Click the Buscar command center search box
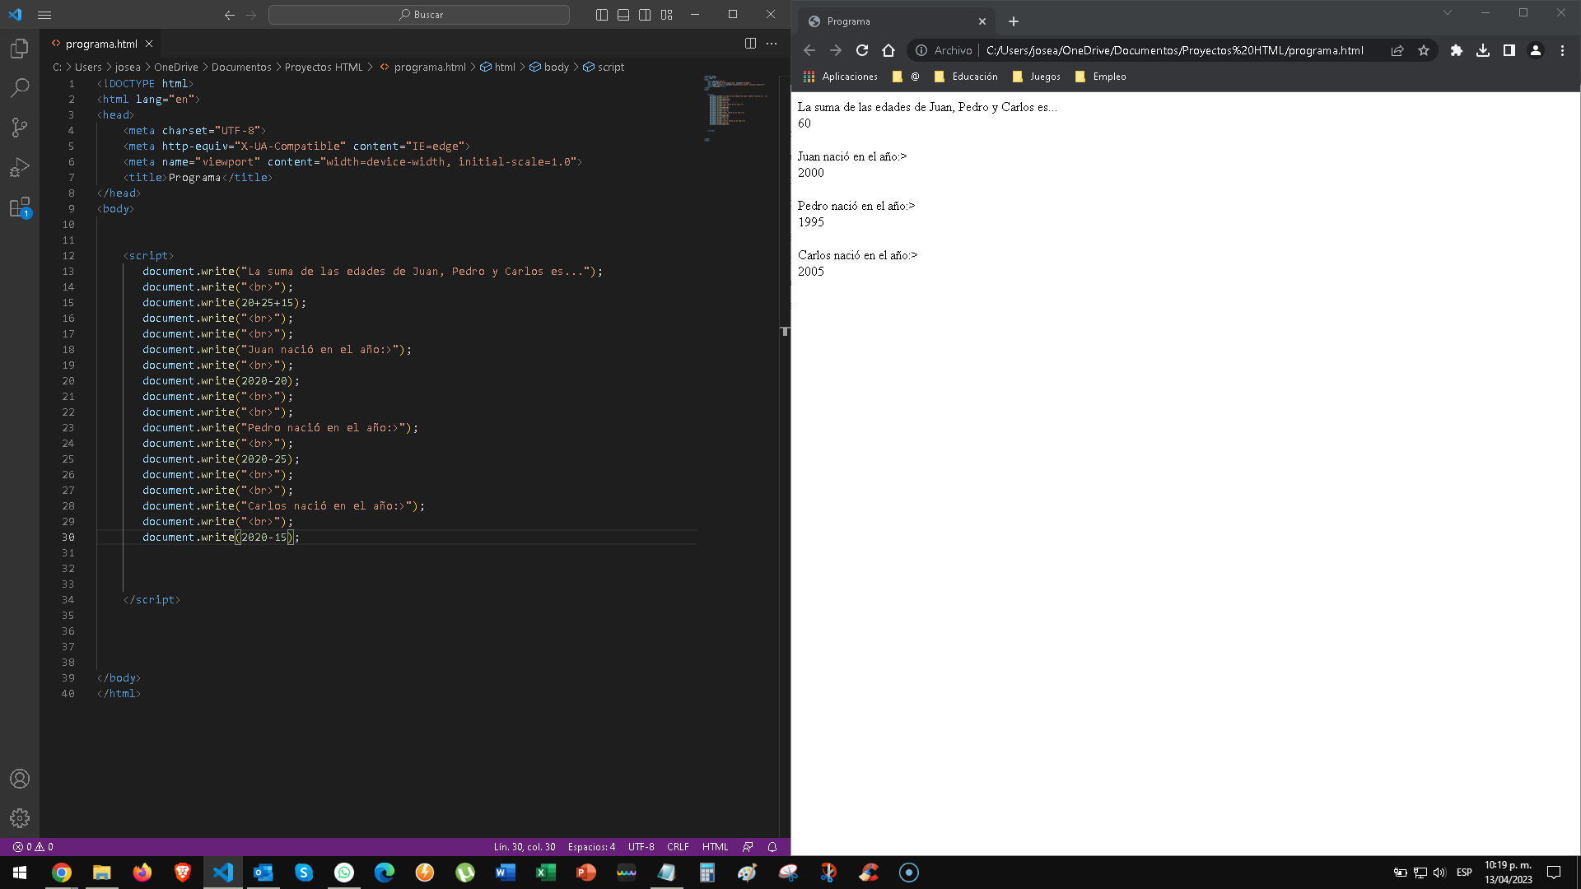The width and height of the screenshot is (1581, 889). point(419,15)
